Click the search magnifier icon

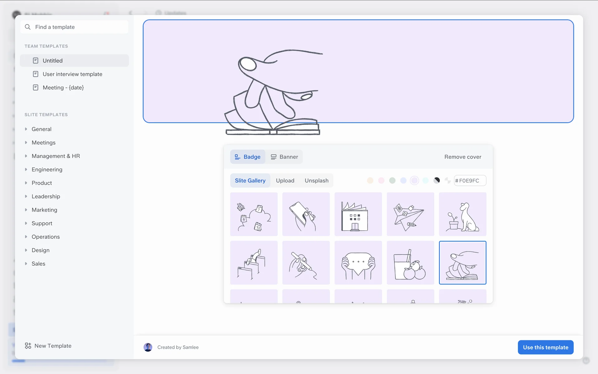28,27
